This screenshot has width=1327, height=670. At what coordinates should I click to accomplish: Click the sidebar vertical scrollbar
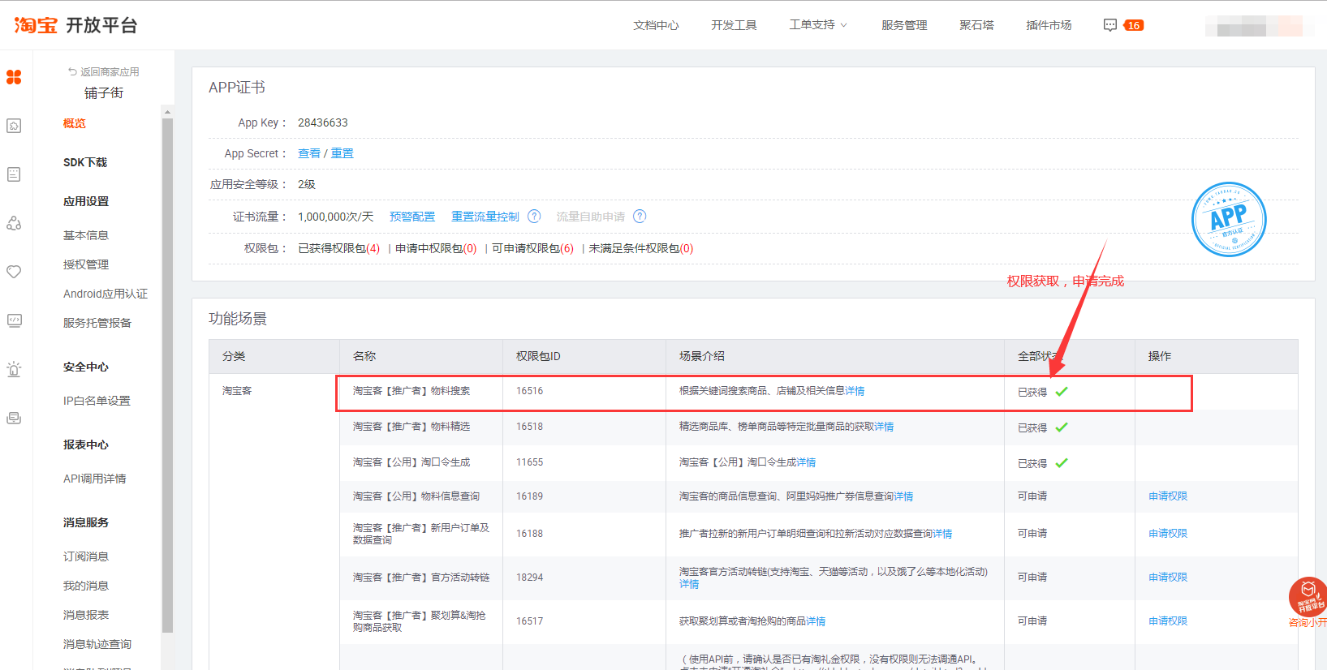click(x=167, y=375)
